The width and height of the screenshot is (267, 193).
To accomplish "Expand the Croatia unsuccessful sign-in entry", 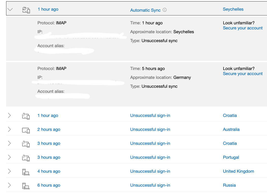I will click(x=9, y=115).
